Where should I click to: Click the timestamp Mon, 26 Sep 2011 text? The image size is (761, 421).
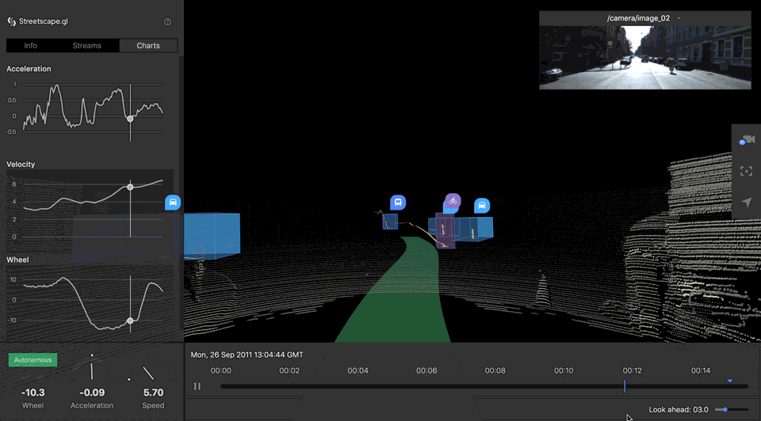(247, 355)
